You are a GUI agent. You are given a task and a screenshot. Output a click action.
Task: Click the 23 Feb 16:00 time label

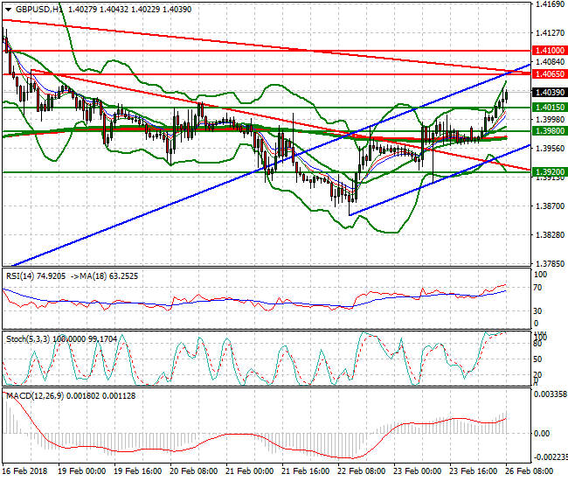473,471
